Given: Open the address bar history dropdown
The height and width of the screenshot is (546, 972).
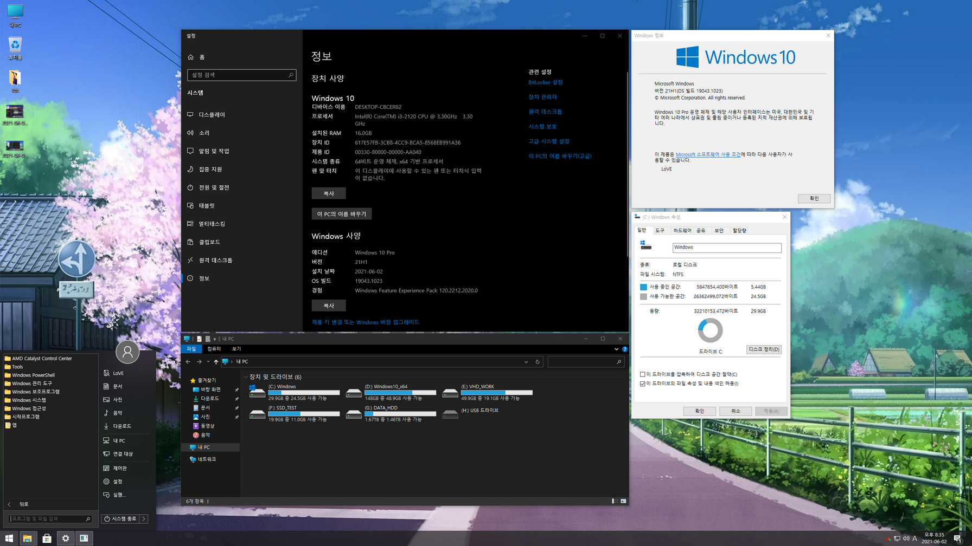Looking at the screenshot, I should click(526, 362).
